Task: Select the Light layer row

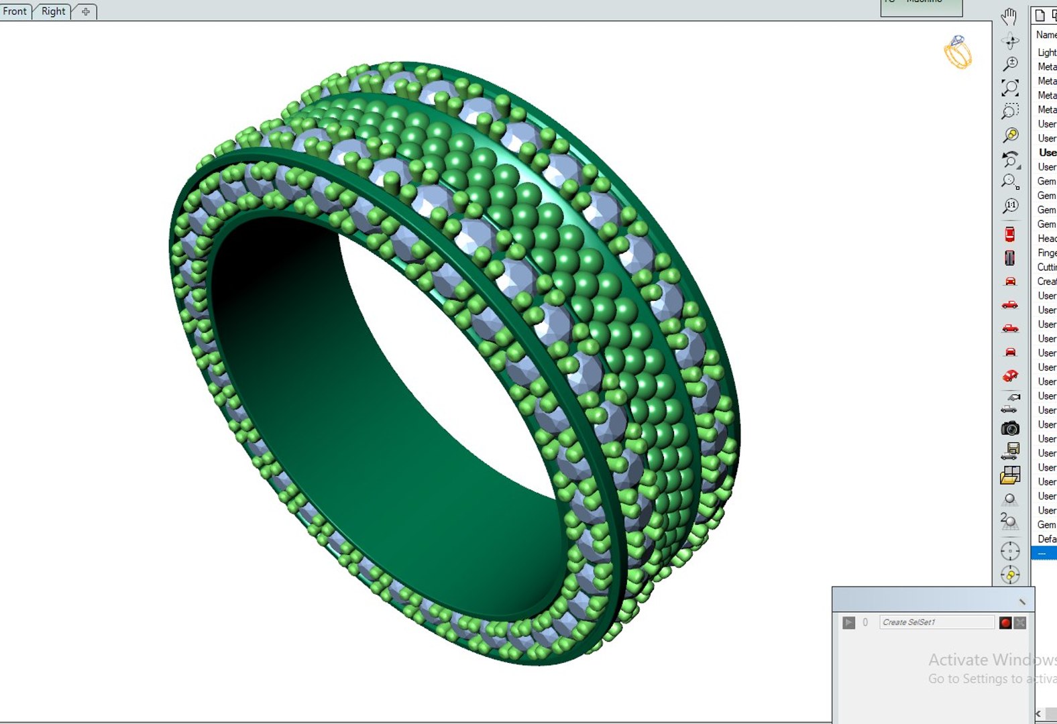Action: [1046, 52]
